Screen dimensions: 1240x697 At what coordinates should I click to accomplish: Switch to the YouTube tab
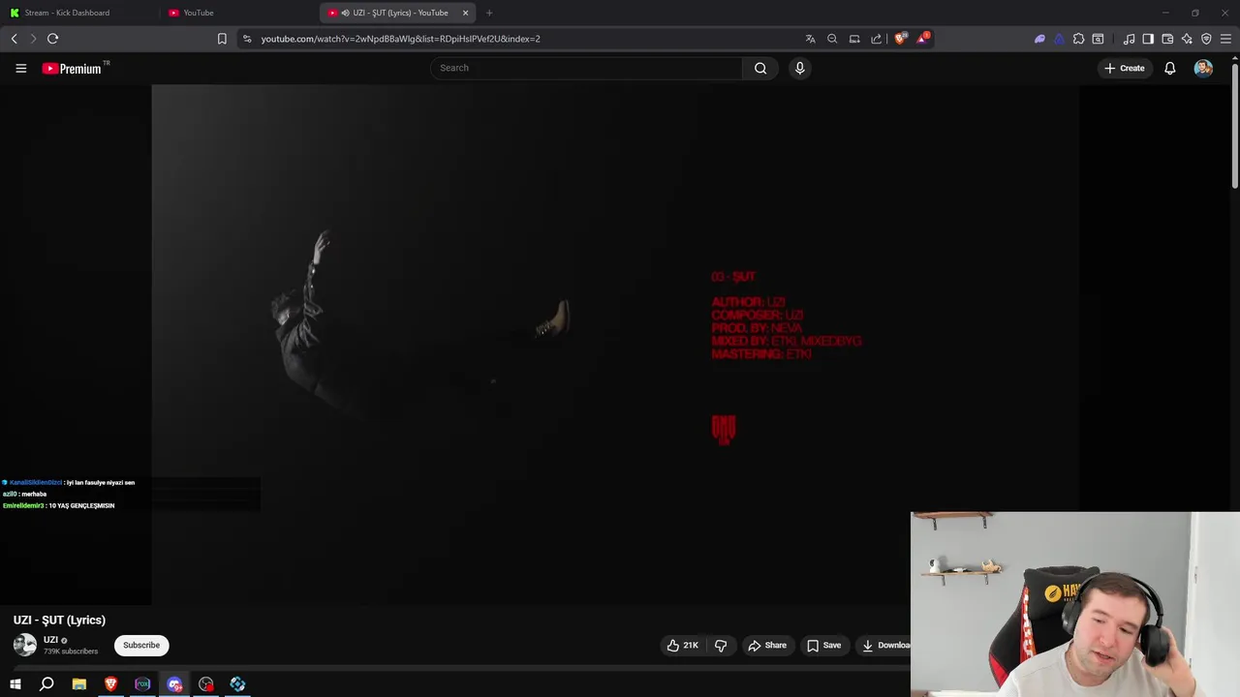pyautogui.click(x=239, y=13)
